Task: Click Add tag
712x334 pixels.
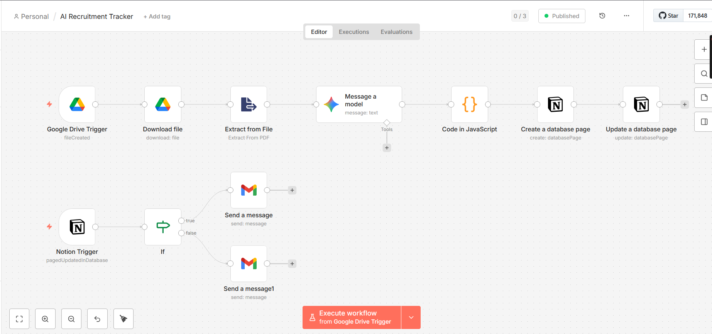Action: click(157, 17)
